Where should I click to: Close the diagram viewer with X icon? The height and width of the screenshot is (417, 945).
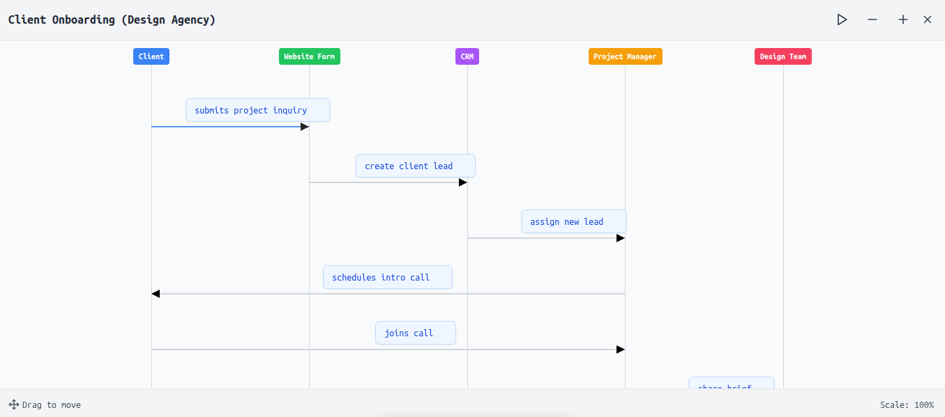pos(928,19)
